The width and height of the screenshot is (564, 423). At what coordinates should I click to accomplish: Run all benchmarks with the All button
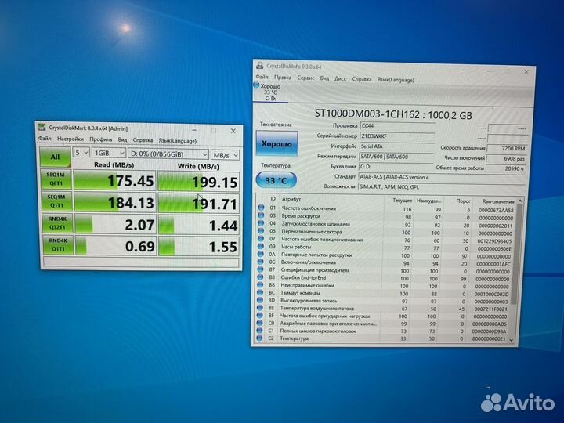point(55,157)
